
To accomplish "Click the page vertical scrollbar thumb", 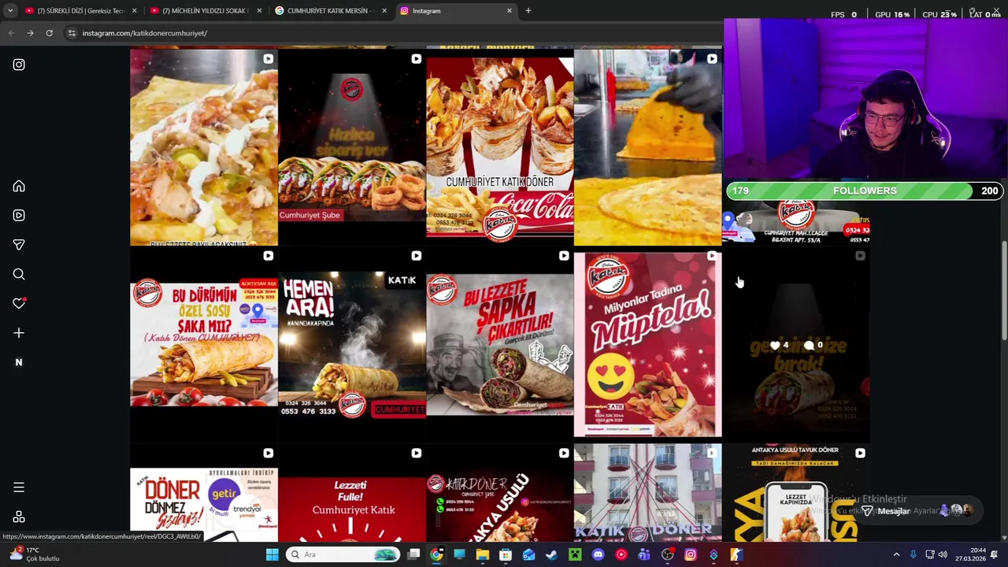I will point(1004,291).
